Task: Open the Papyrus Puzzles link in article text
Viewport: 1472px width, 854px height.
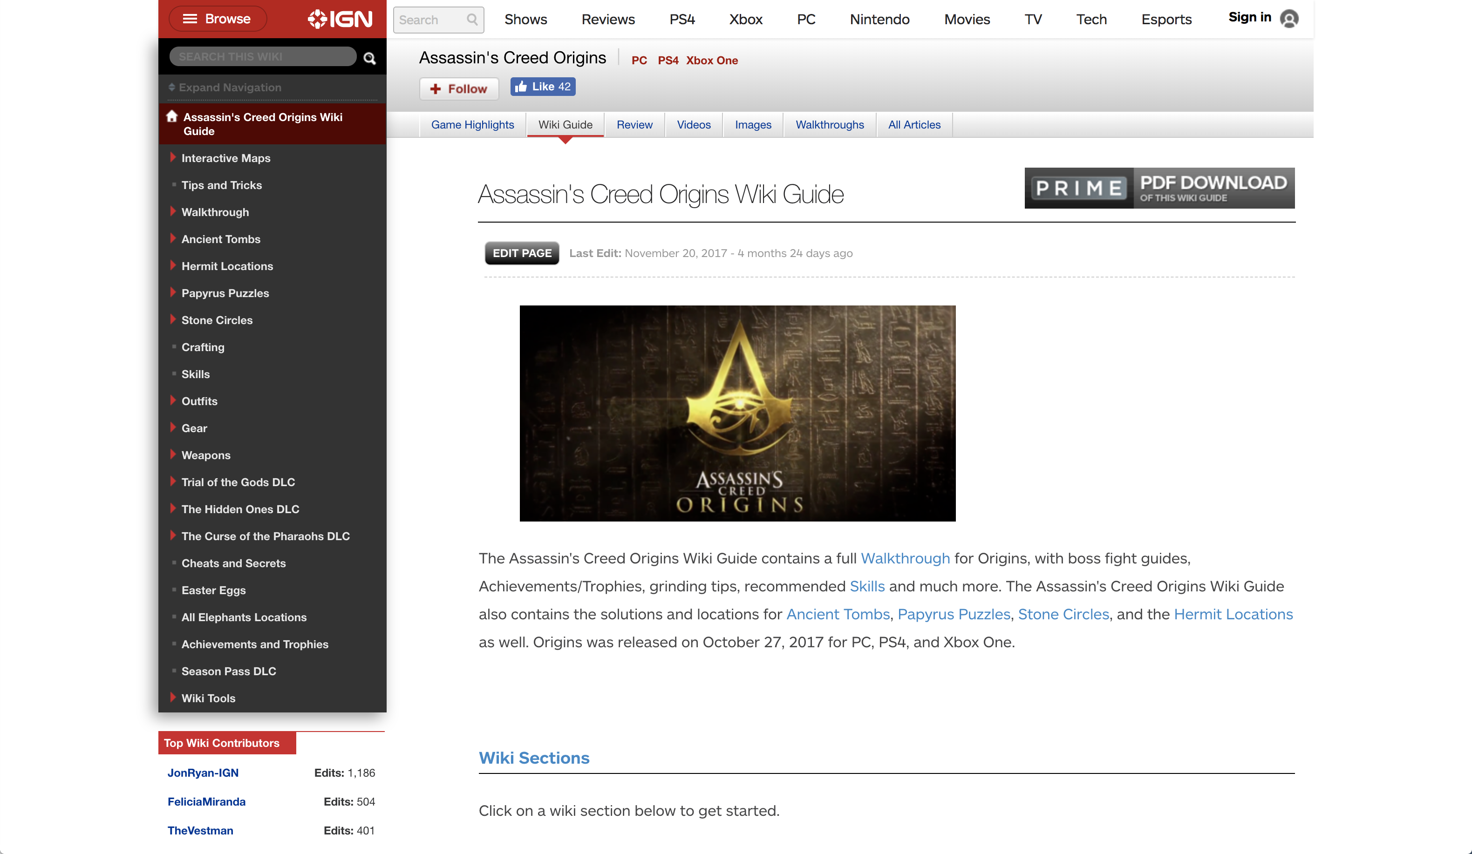Action: pos(953,614)
